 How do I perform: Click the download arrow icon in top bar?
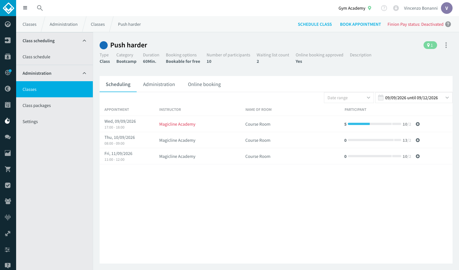click(x=396, y=8)
